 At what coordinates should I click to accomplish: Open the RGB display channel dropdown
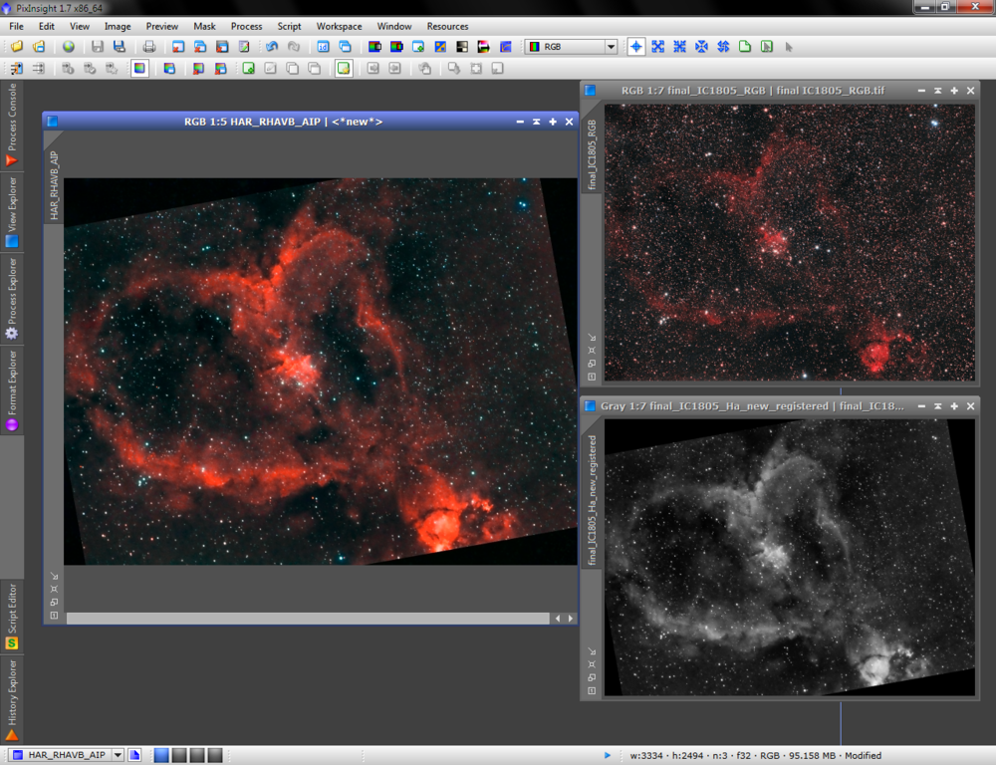tap(611, 47)
